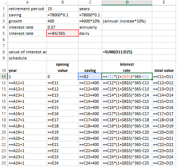Click header cell 'total value'
177x167 pixels.
pos(164,67)
